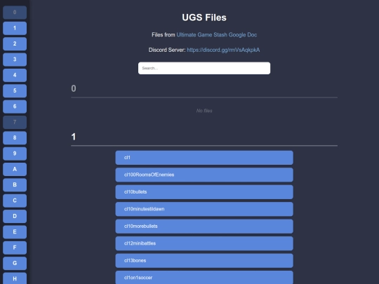This screenshot has height=284, width=379.
Task: Go to the letter A section
Action: point(15,169)
